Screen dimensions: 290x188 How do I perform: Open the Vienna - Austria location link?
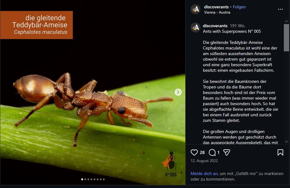(217, 12)
